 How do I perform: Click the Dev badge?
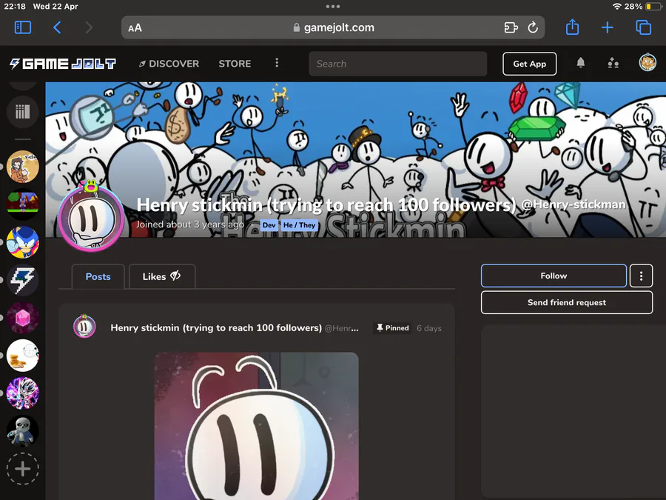click(x=269, y=225)
